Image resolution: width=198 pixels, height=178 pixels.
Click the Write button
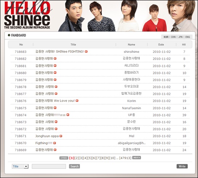tap(182, 166)
